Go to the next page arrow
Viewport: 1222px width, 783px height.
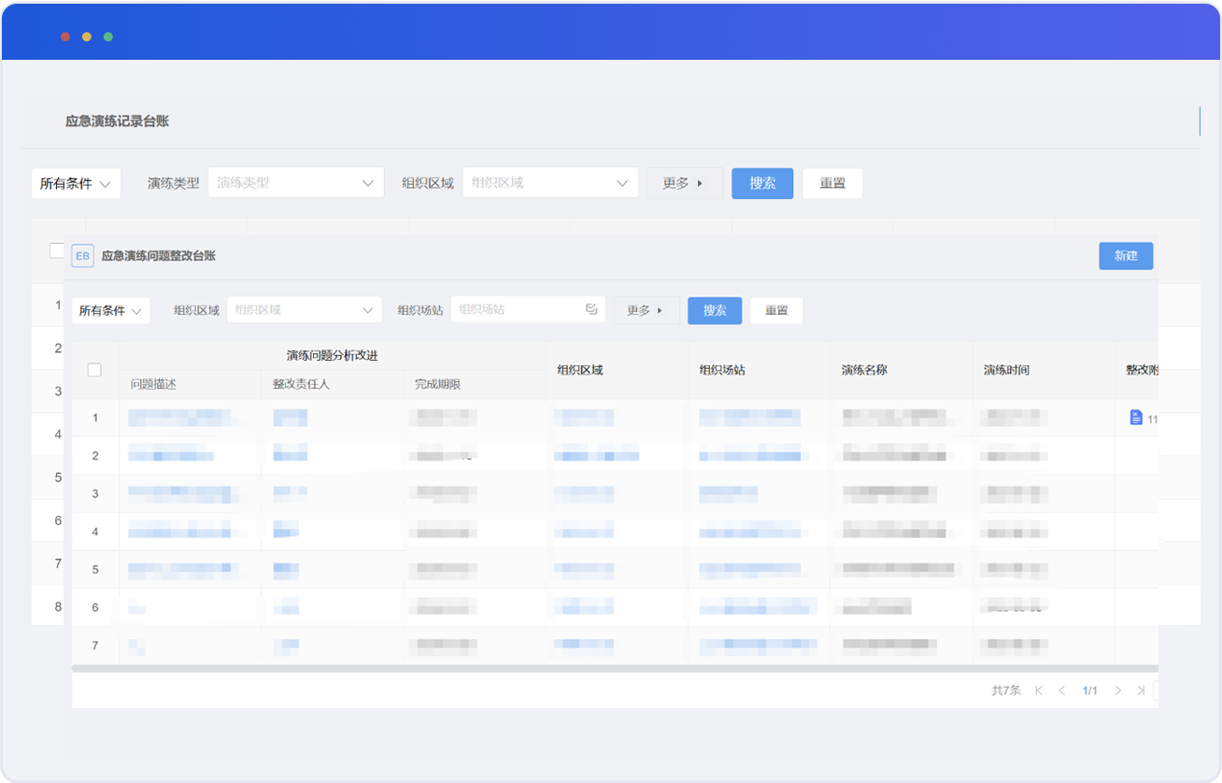(x=1117, y=690)
